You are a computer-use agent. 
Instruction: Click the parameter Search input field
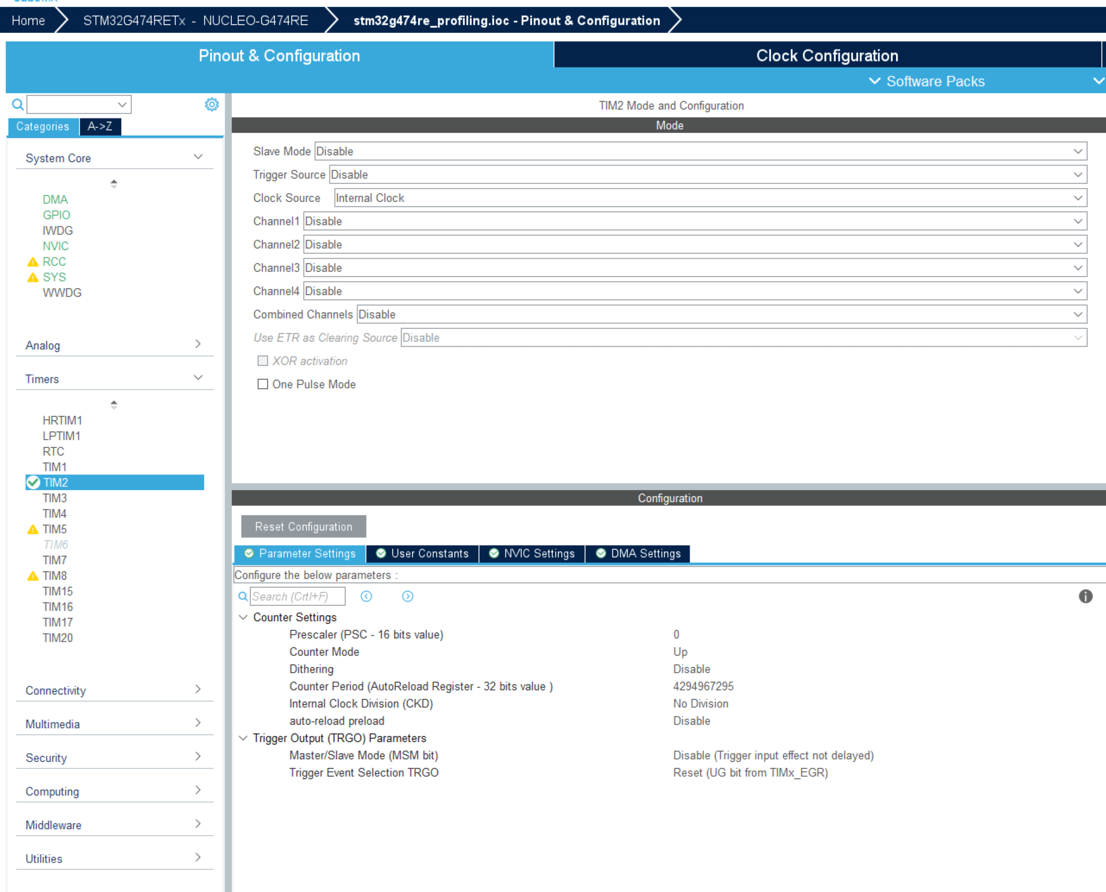click(297, 596)
